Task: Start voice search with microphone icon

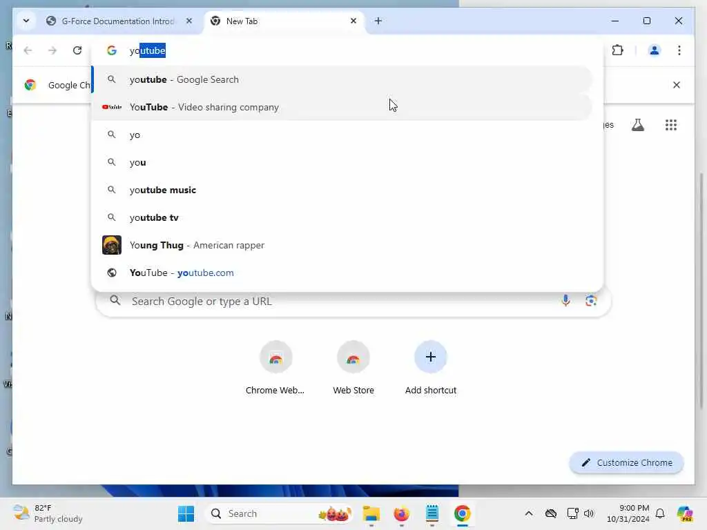Action: [x=566, y=301]
